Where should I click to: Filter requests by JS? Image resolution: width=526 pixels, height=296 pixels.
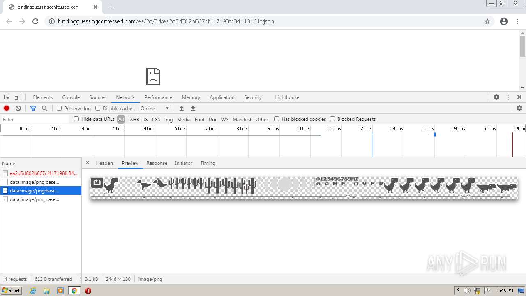click(145, 119)
